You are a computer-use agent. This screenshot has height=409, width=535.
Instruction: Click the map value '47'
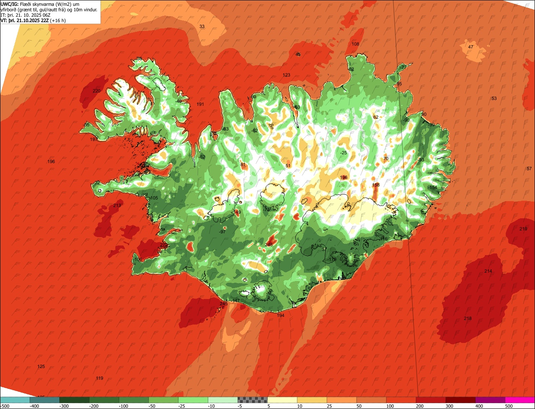coord(471,47)
